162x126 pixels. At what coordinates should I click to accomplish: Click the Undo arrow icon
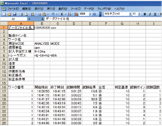click(x=53, y=14)
